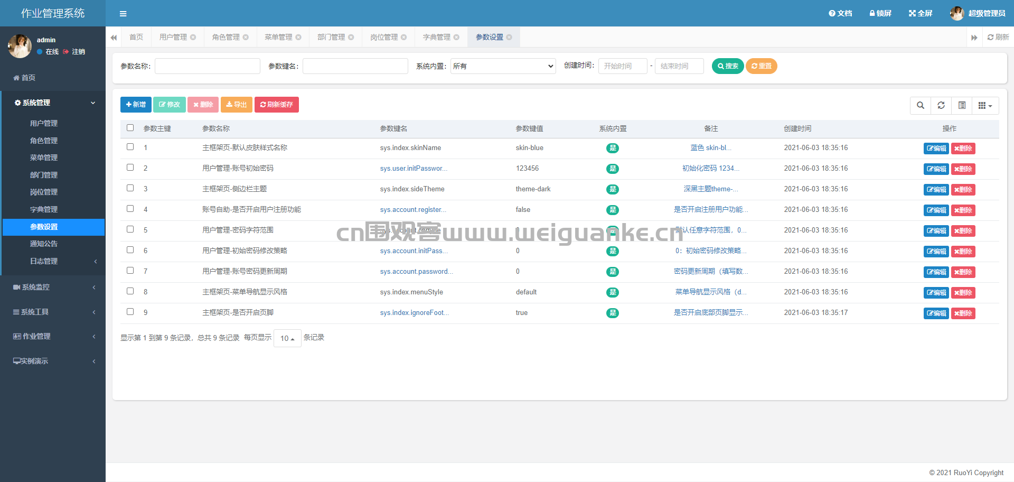Check row 2 用户管理-账号初始密码
Viewport: 1014px width, 482px height.
tap(130, 168)
